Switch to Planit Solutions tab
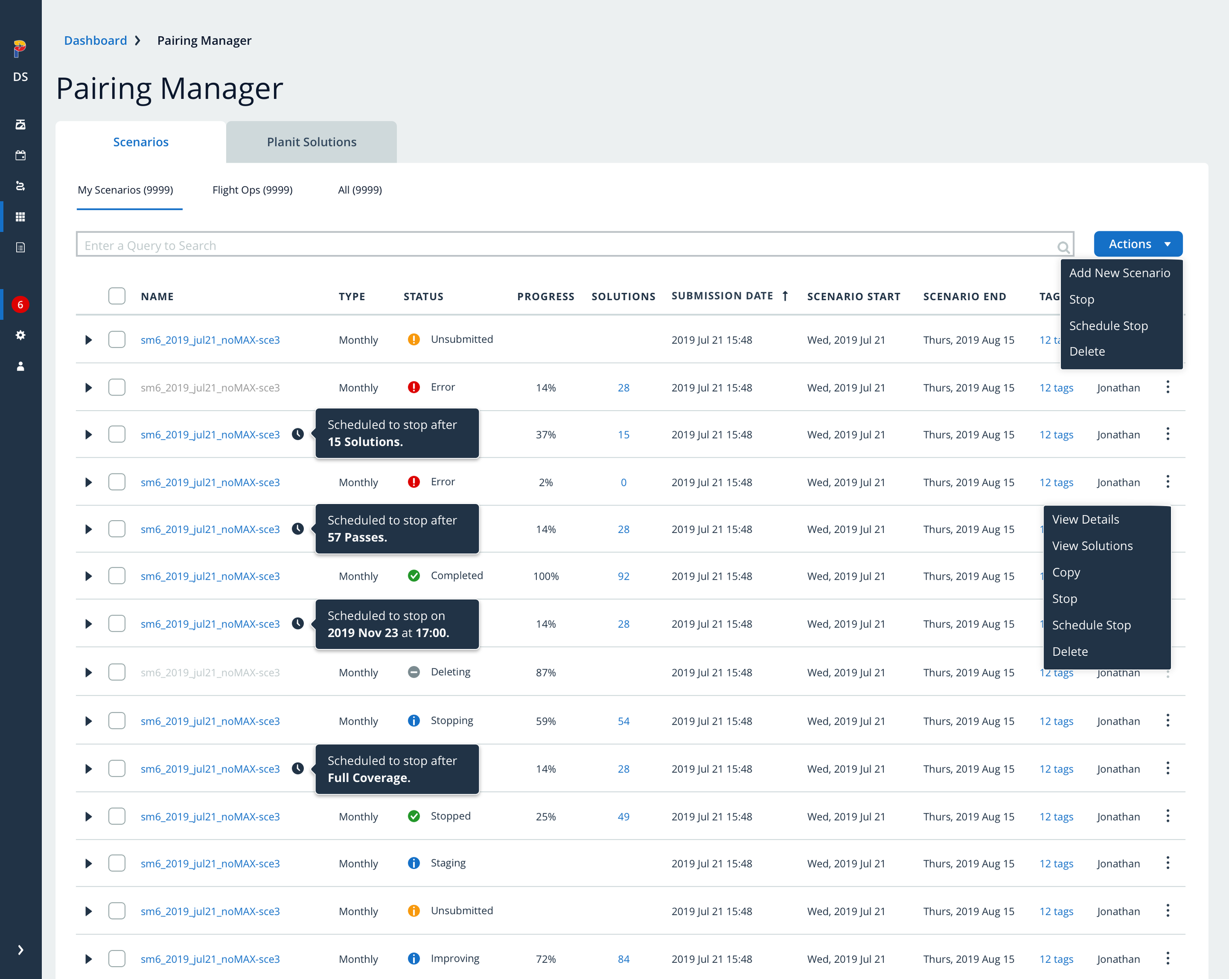Viewport: 1229px width, 979px height. click(311, 142)
